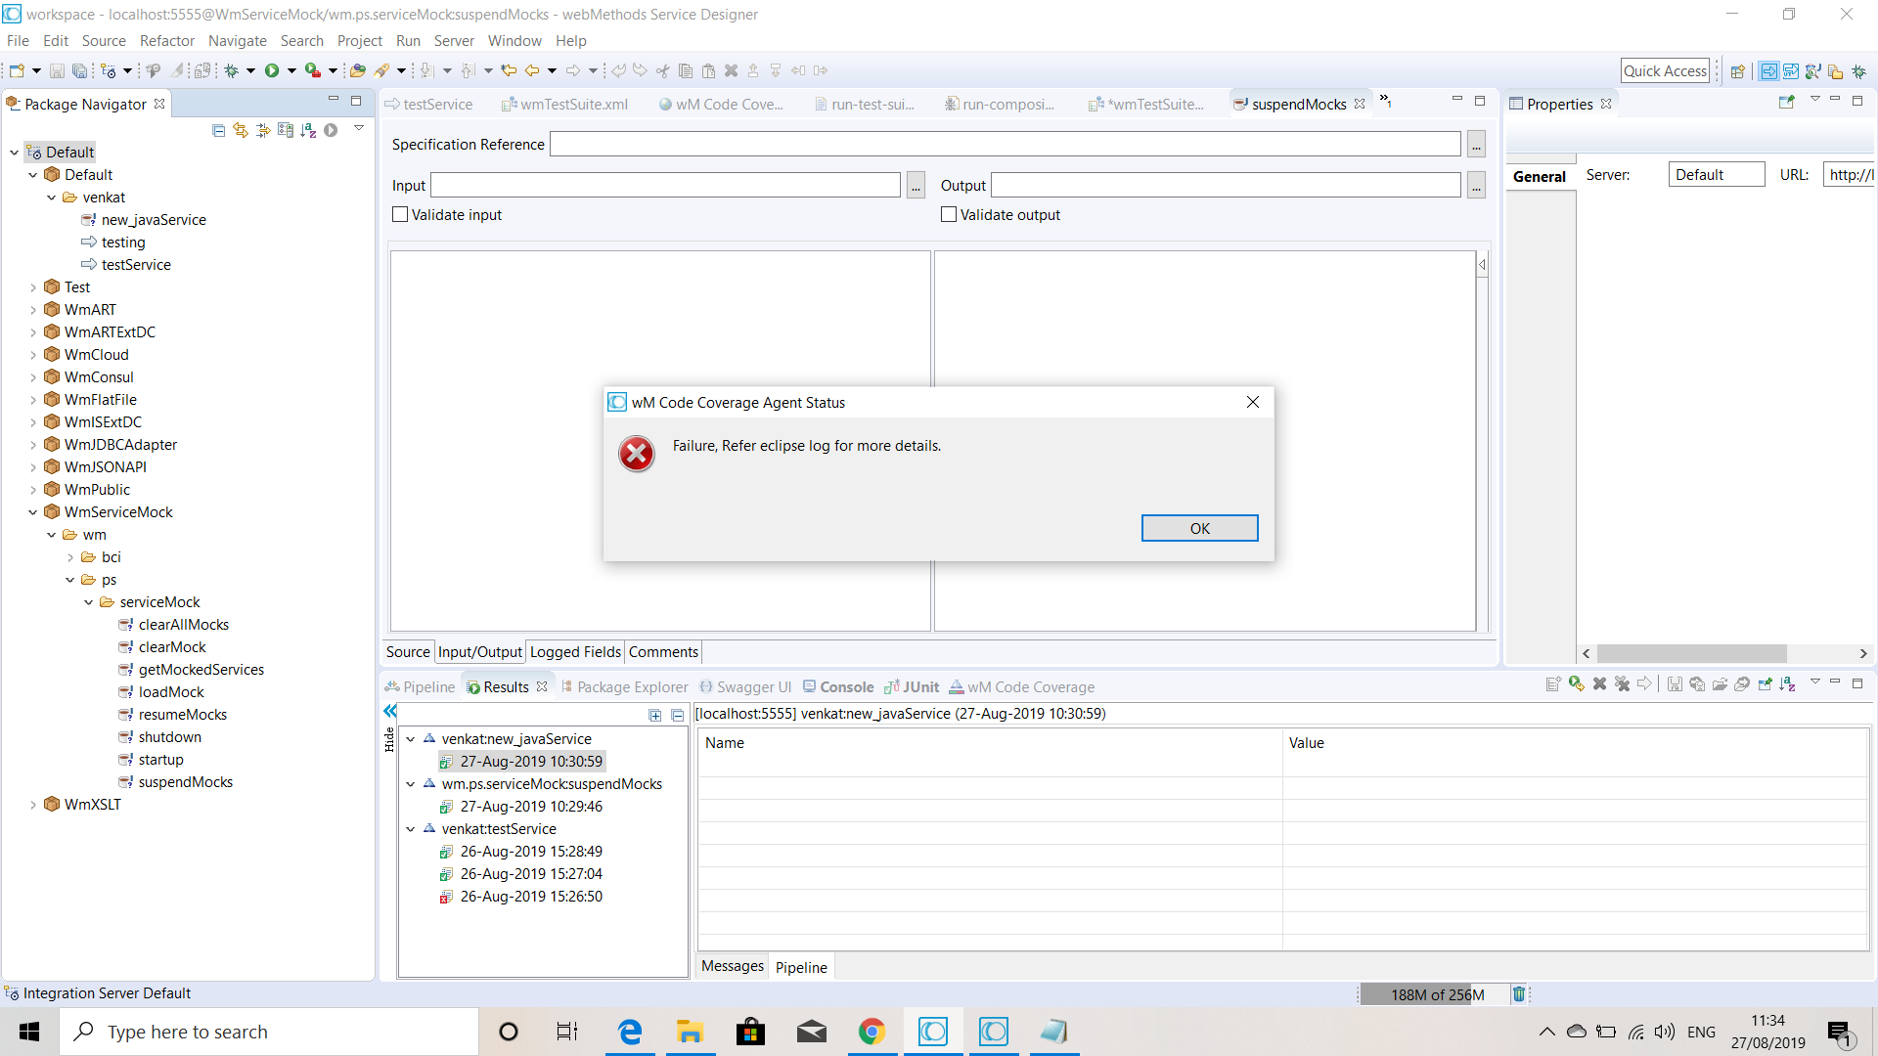
Task: Remove all results with double-X icon
Action: point(1623,683)
